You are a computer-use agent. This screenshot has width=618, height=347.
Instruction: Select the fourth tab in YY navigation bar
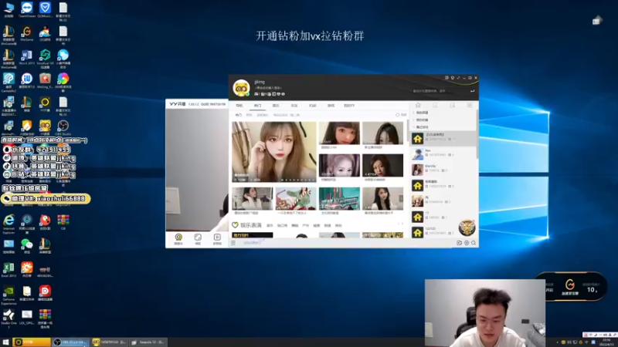294,106
